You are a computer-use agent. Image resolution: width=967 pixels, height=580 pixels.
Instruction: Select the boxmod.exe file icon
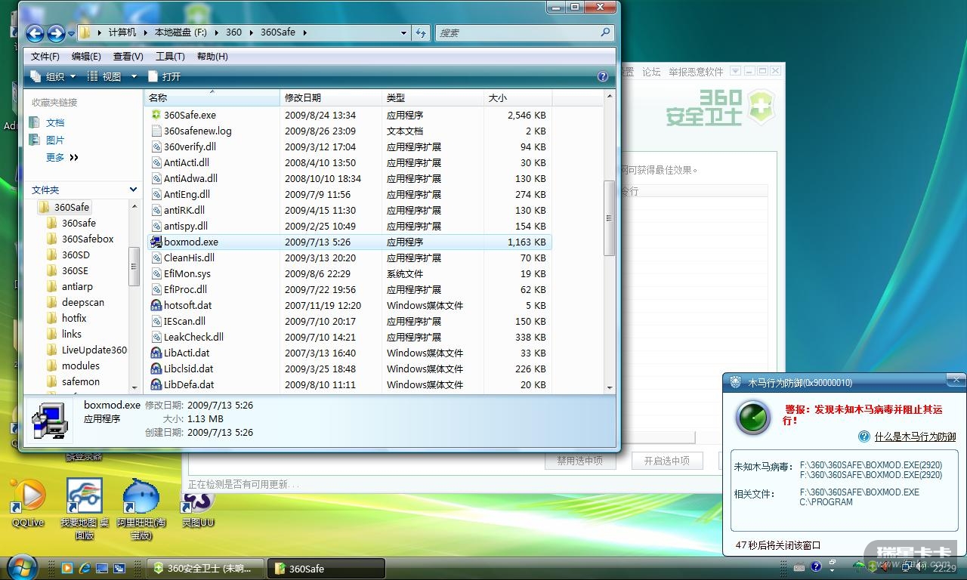156,242
